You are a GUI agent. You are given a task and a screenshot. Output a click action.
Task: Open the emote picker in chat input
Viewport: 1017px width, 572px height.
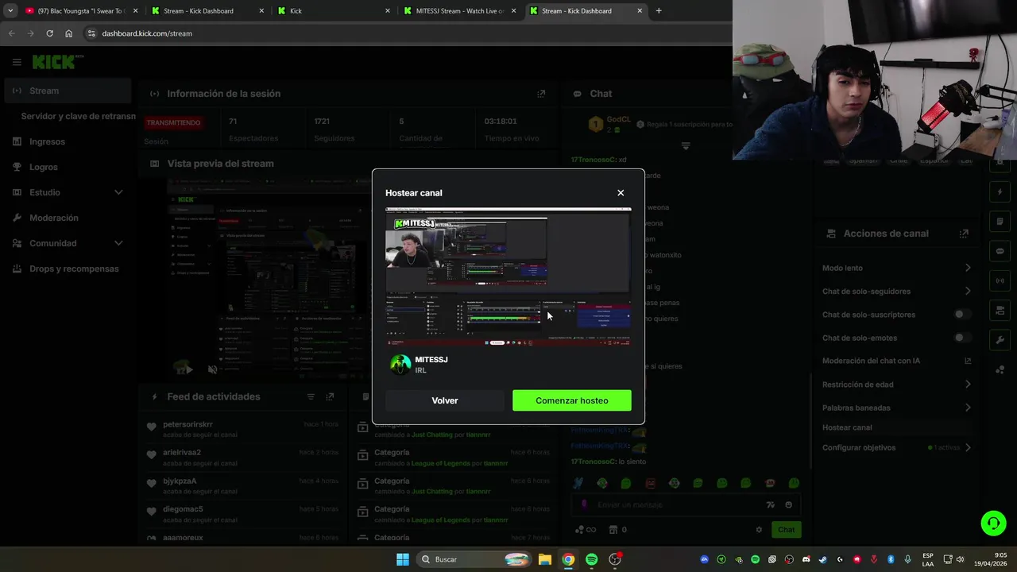[788, 504]
